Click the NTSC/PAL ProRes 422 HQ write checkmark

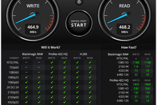52,62
